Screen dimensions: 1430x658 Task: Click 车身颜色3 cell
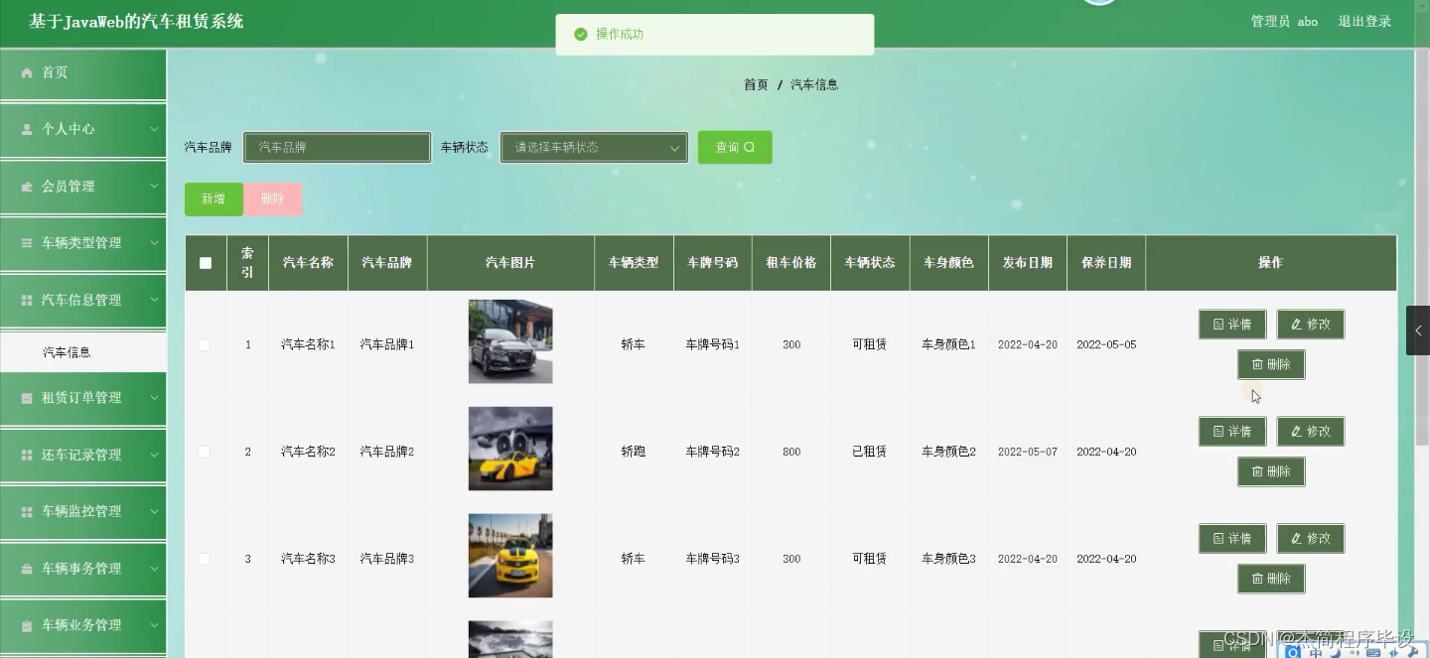coord(948,559)
